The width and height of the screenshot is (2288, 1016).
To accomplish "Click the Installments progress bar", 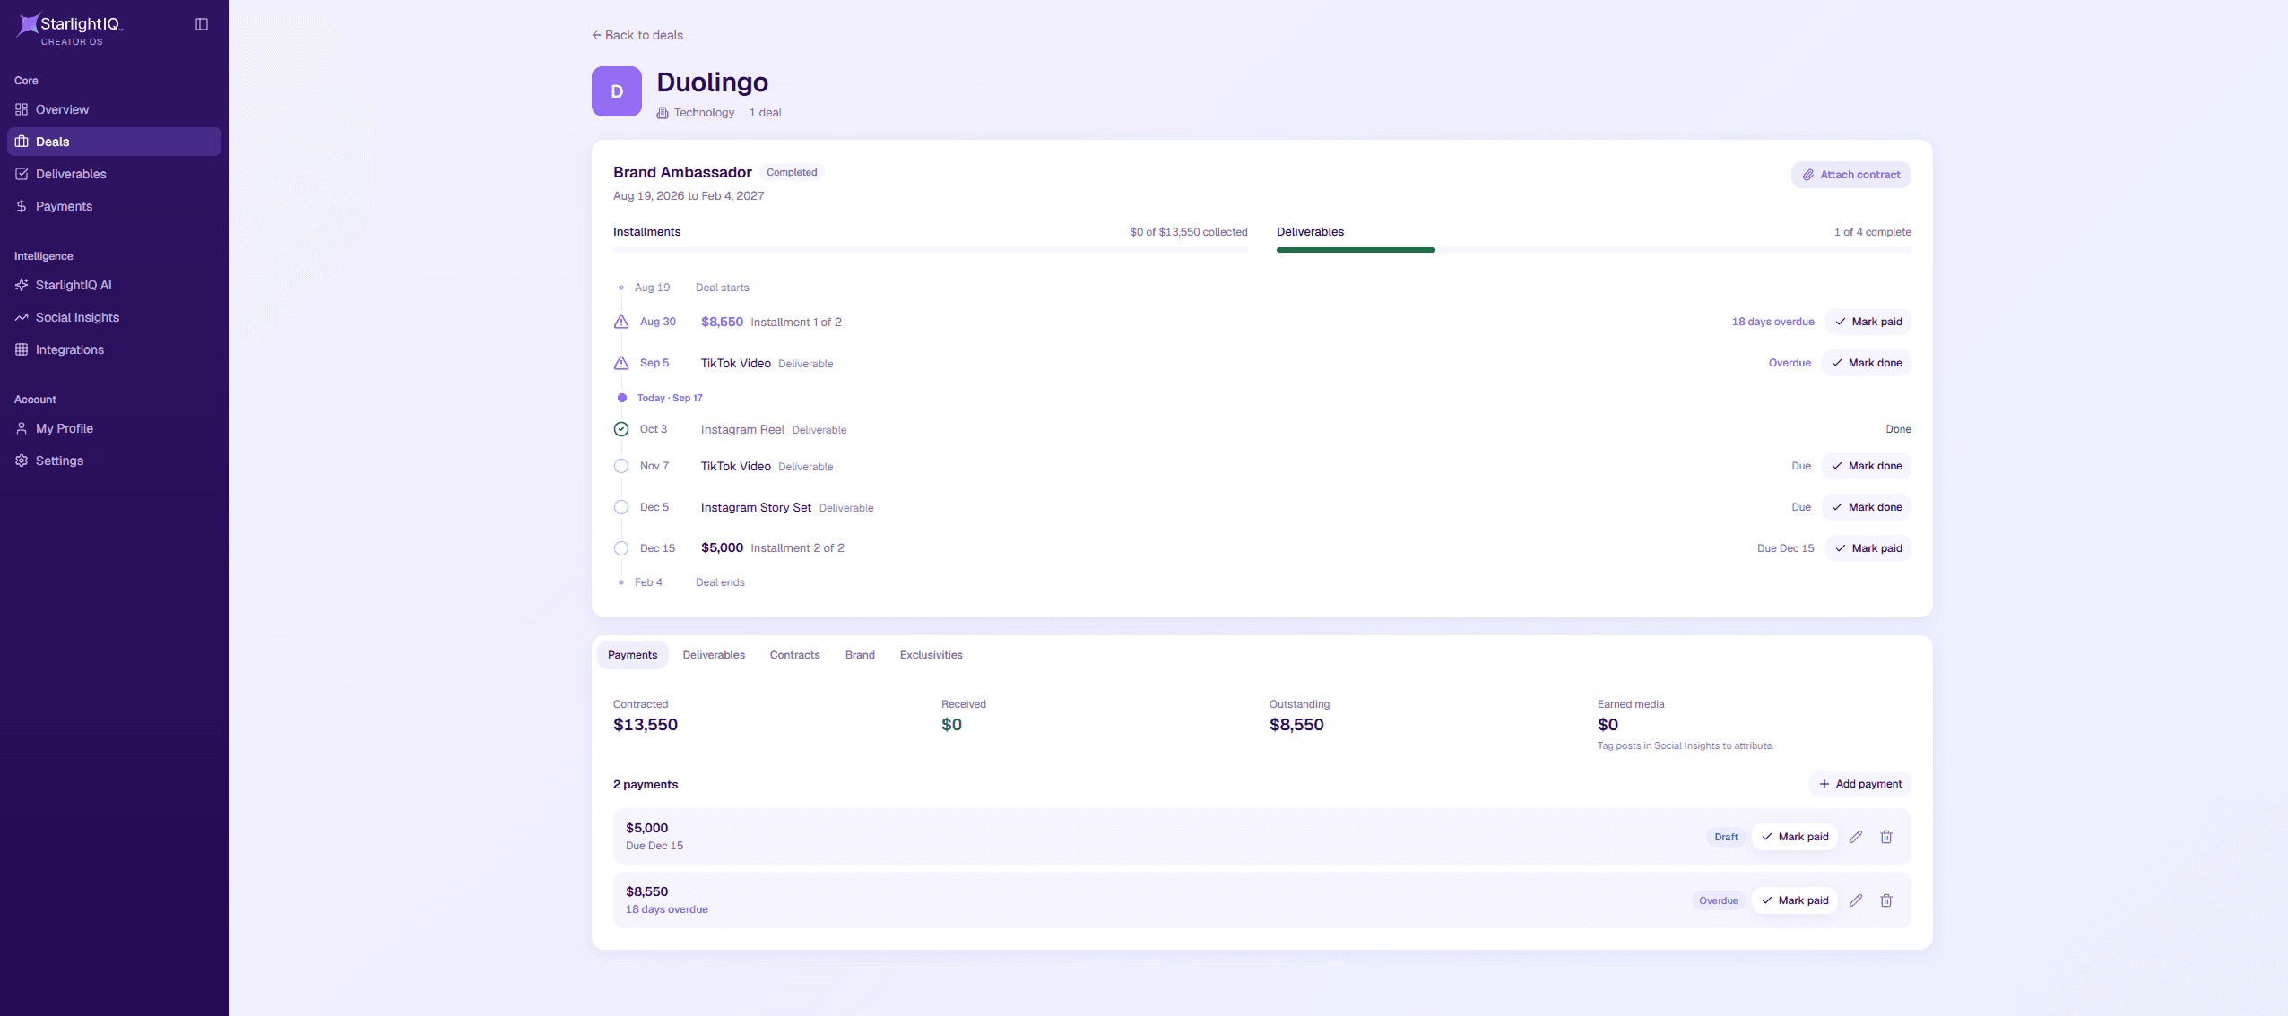I will tap(930, 250).
